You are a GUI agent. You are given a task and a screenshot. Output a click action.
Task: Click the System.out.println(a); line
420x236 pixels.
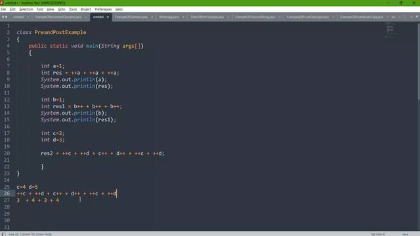pyautogui.click(x=74, y=79)
